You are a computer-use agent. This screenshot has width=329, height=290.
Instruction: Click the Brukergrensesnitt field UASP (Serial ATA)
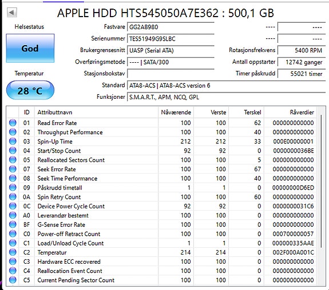coord(171,50)
